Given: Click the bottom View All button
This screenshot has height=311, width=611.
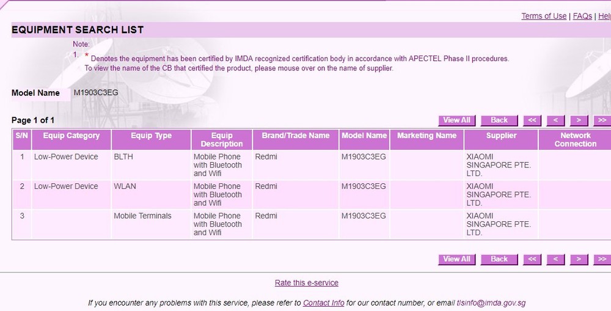Looking at the screenshot, I should click(456, 259).
